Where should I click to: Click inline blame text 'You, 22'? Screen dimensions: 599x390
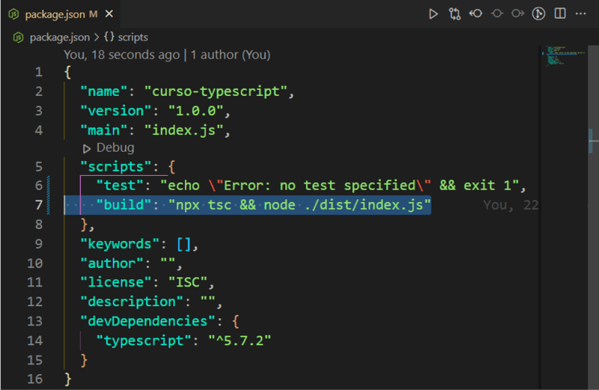pos(511,206)
